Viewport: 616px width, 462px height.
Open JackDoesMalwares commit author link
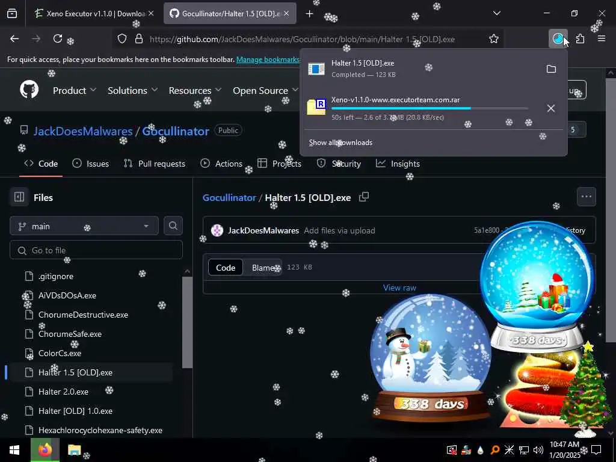click(263, 230)
